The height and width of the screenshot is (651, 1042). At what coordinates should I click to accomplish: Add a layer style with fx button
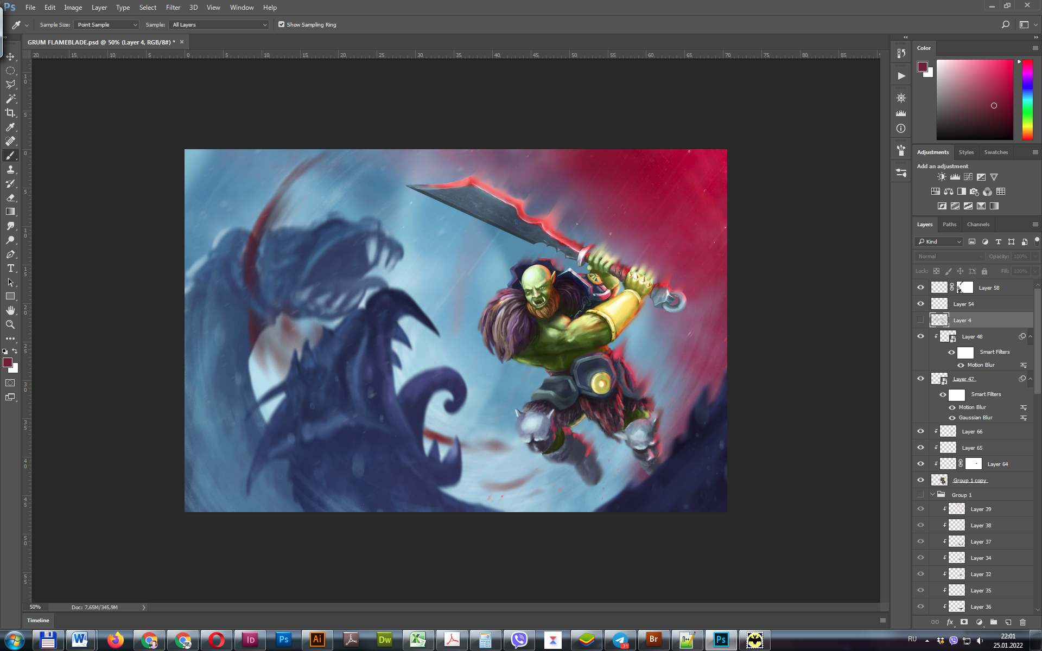coord(950,622)
